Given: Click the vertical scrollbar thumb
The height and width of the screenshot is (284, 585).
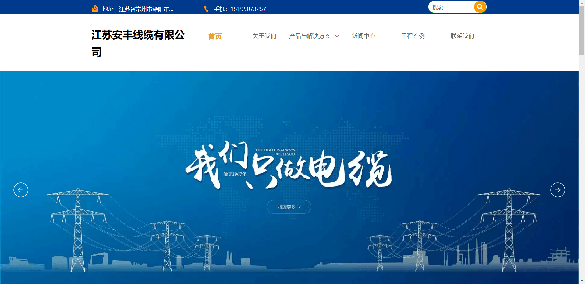Looking at the screenshot, I should tap(582, 30).
